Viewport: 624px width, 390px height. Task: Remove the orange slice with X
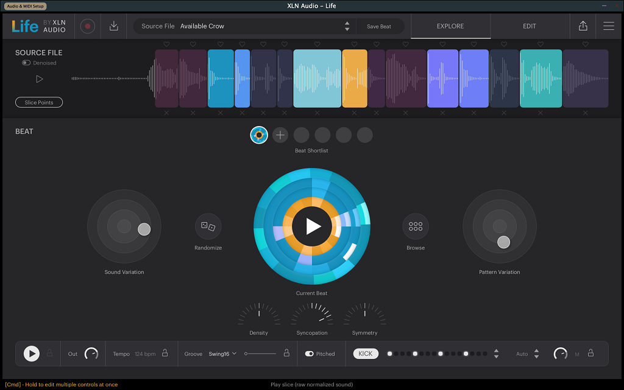[x=354, y=113]
